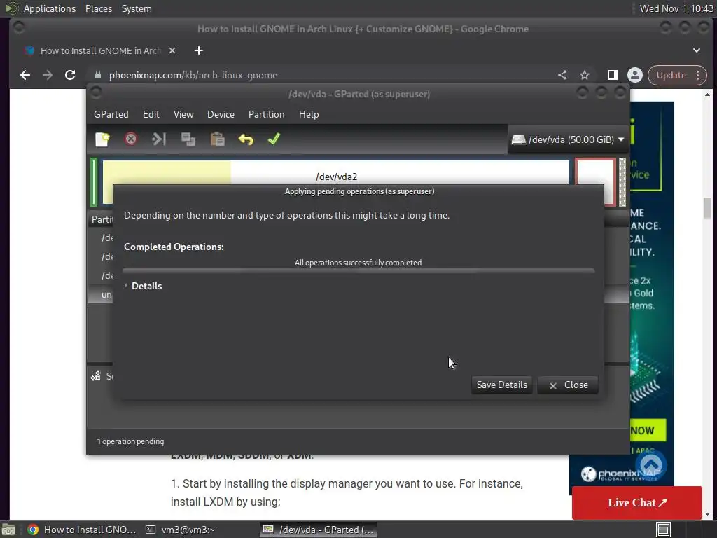Click the workspace switcher in bottom panel
Screen dimensions: 717x538
(664, 530)
